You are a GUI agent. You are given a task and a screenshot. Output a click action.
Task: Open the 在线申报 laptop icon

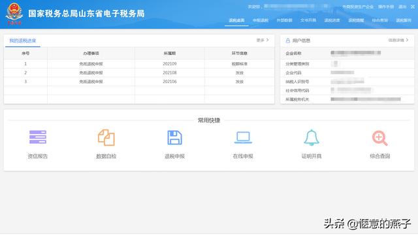pos(243,137)
